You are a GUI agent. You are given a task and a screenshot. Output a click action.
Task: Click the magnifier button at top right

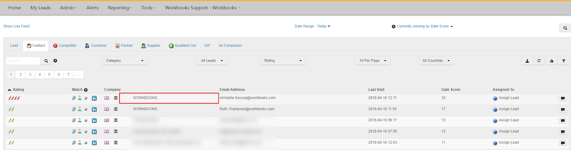click(x=565, y=28)
